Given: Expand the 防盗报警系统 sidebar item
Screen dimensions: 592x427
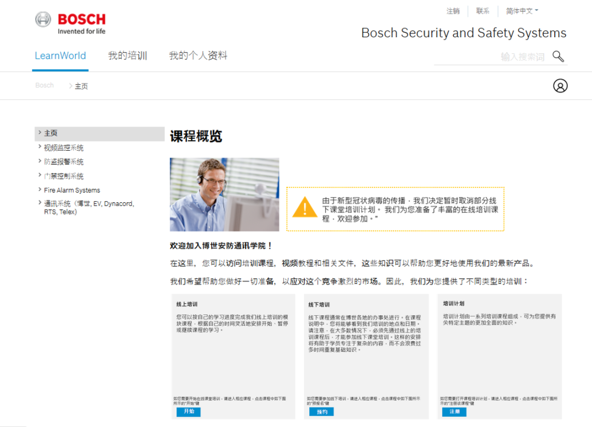Looking at the screenshot, I should click(64, 162).
